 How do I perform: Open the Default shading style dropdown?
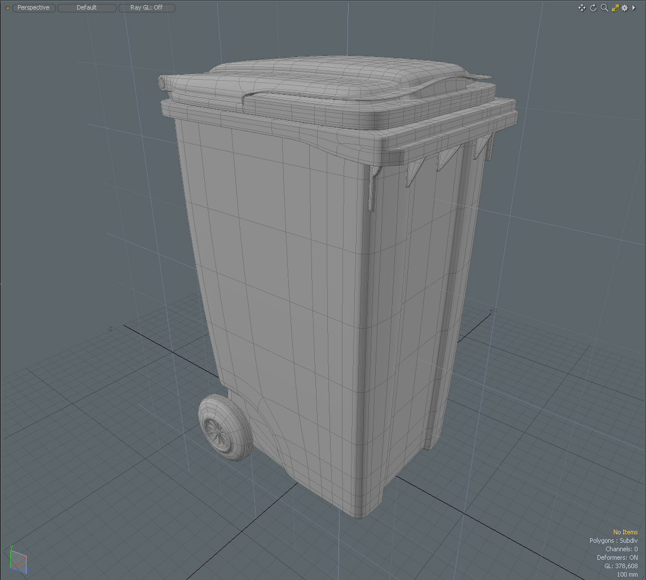point(86,7)
